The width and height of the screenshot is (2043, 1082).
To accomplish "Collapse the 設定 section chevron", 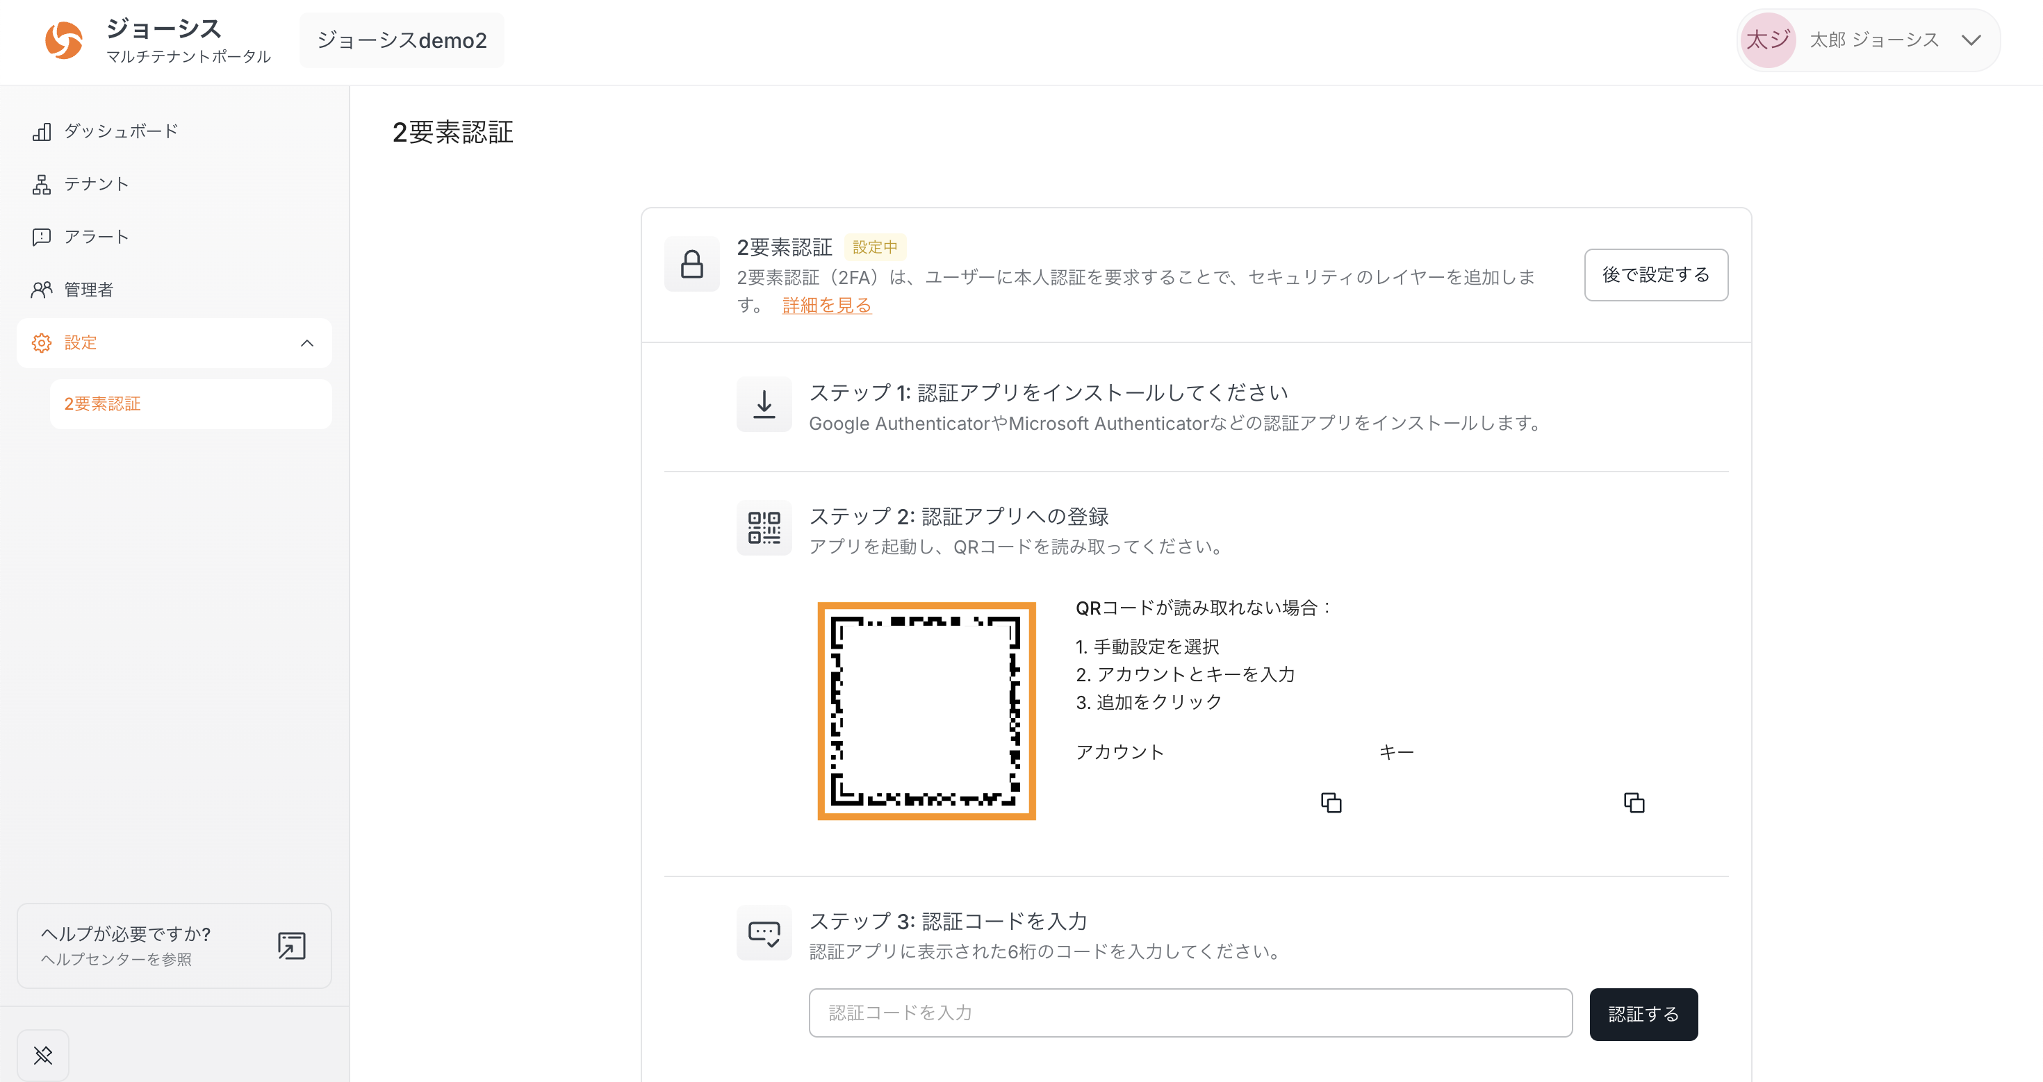I will click(x=308, y=342).
